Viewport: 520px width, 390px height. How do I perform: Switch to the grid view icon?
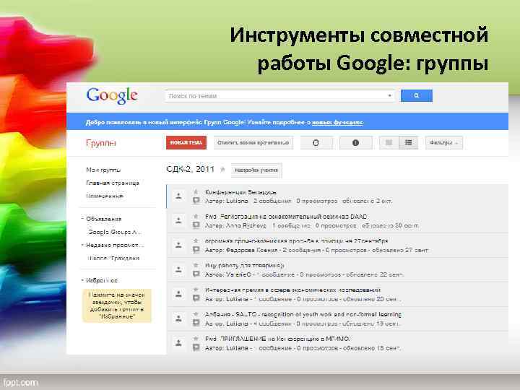click(x=389, y=142)
